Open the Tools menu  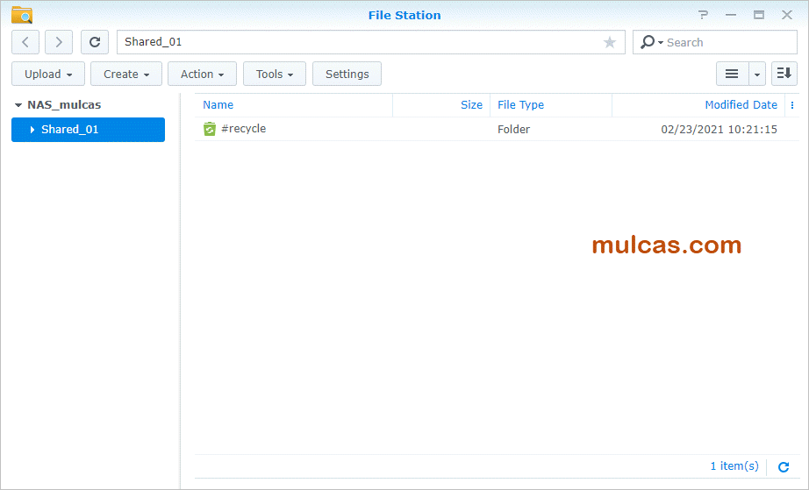coord(274,75)
